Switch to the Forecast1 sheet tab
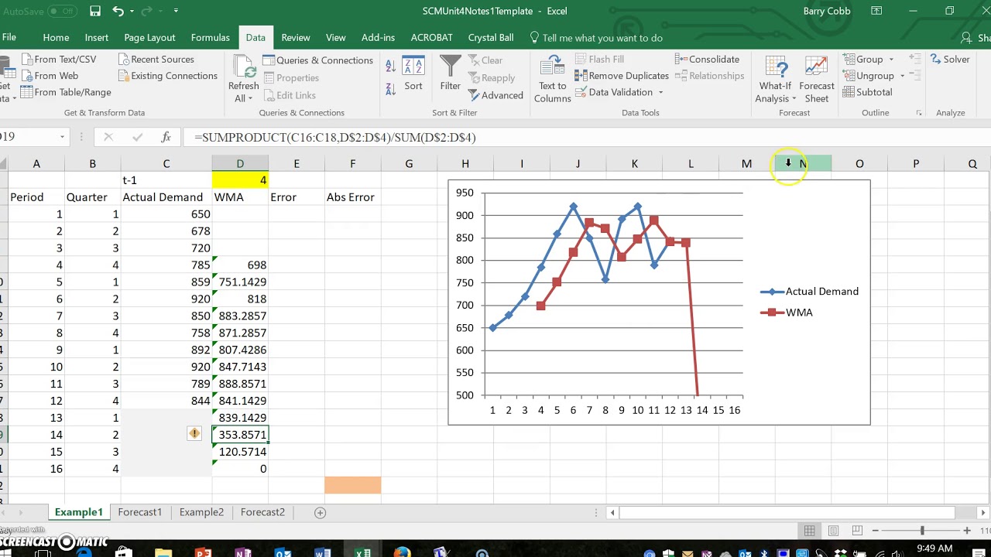Image resolution: width=991 pixels, height=557 pixels. click(x=139, y=512)
